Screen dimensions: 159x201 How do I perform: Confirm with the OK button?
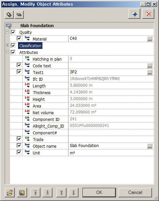coord(99,193)
